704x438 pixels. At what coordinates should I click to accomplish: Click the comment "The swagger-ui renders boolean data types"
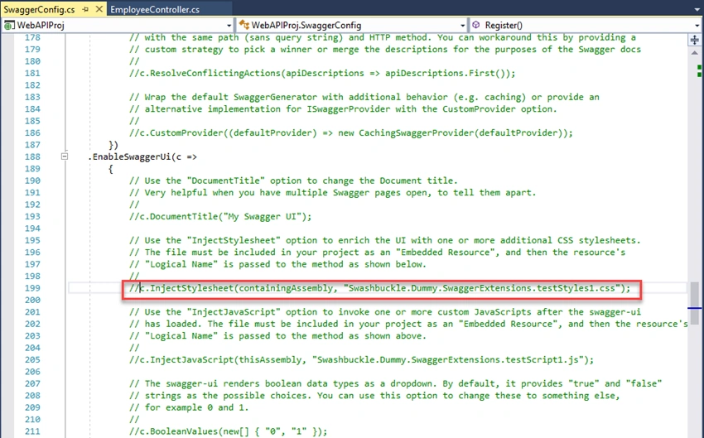point(395,383)
